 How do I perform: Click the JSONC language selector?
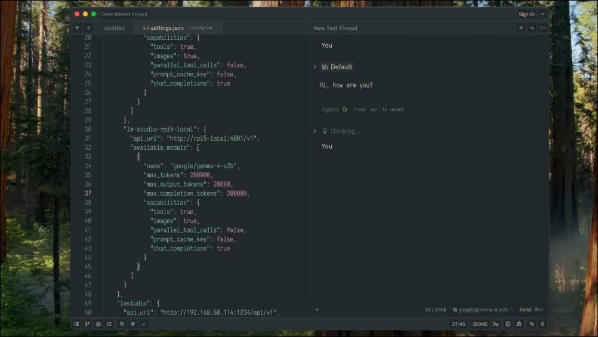480,324
